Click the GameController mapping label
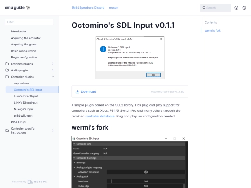 pos(86,153)
